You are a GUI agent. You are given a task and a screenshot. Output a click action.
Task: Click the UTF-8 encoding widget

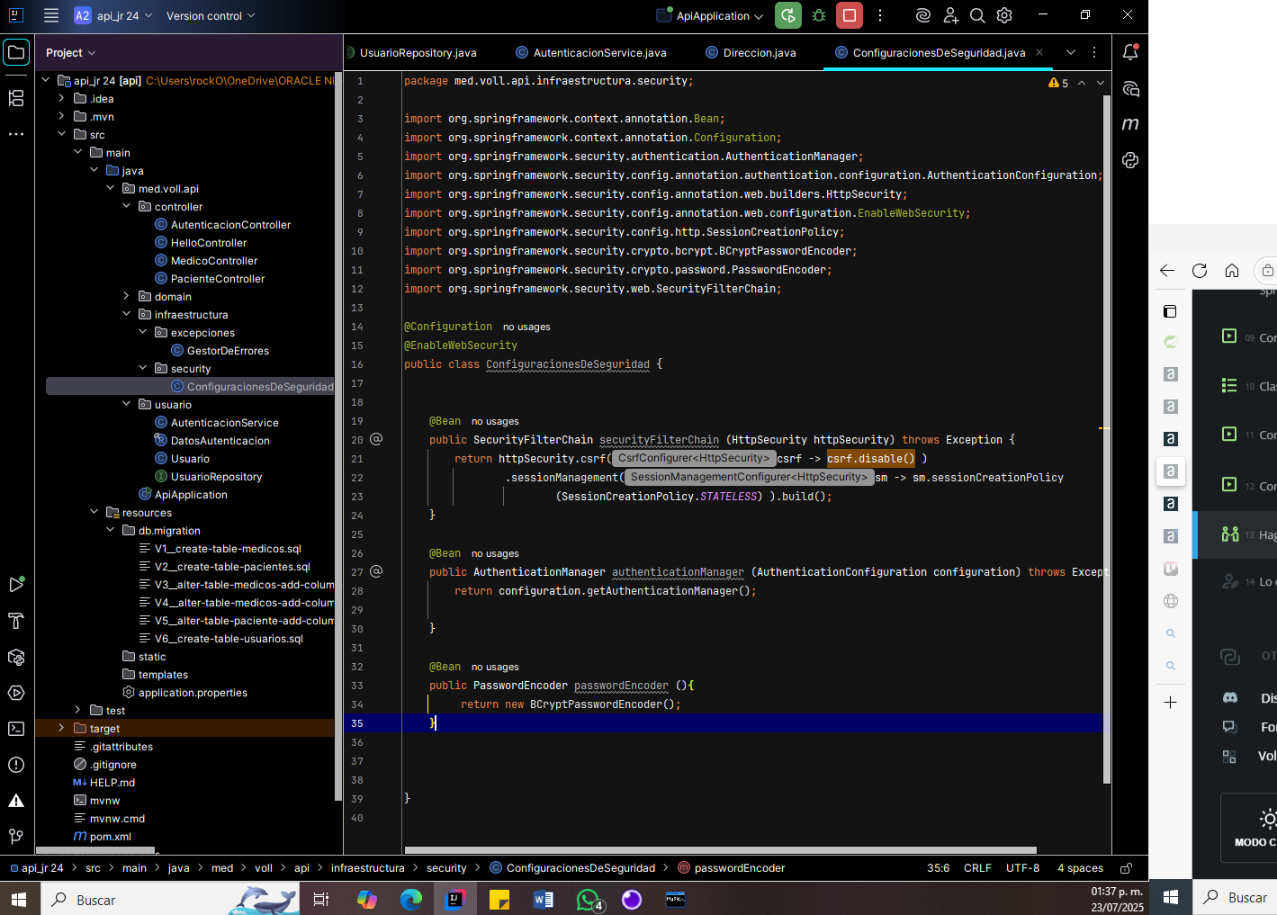pos(1022,868)
